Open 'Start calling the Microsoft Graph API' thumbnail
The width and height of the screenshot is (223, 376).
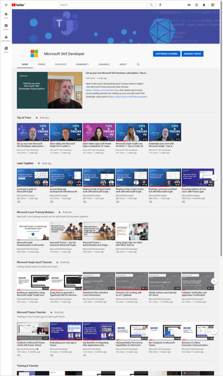pyautogui.click(x=66, y=132)
